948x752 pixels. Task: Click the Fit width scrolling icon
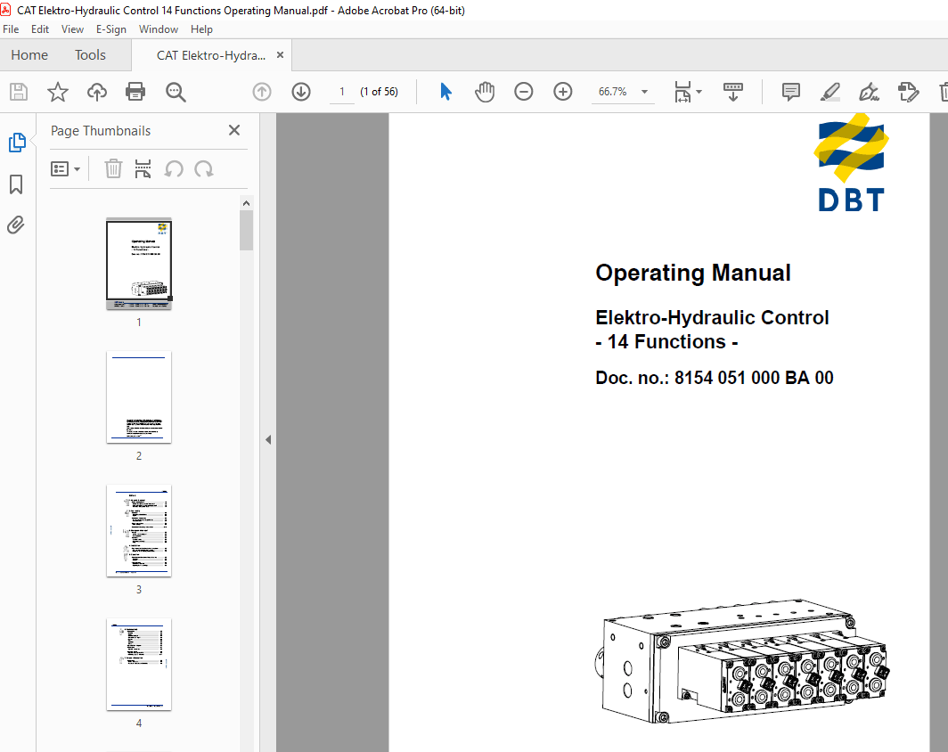[682, 92]
